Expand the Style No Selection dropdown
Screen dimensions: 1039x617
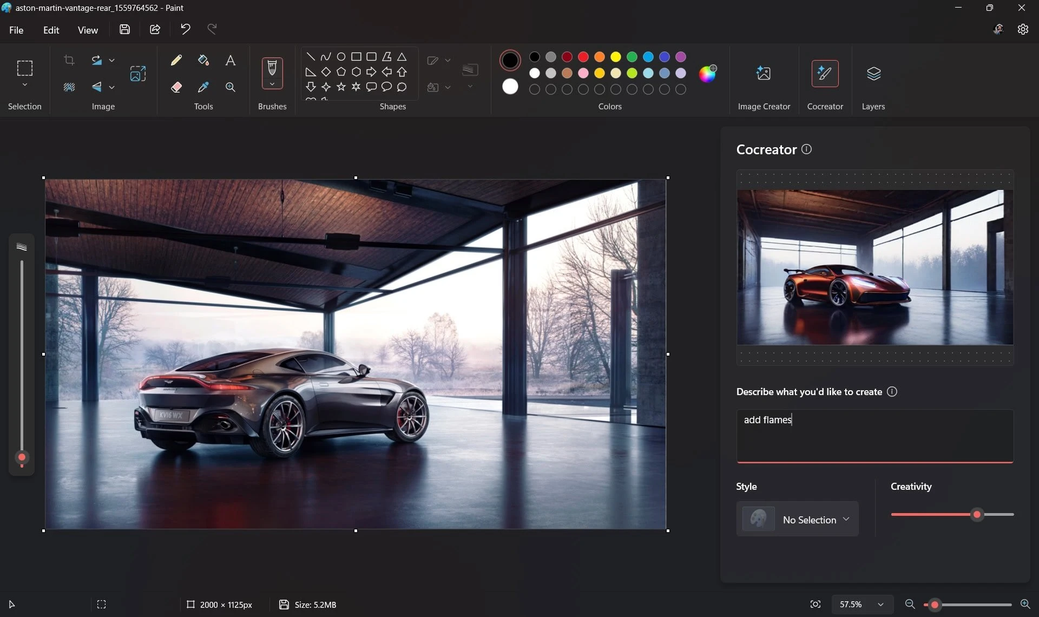797,520
